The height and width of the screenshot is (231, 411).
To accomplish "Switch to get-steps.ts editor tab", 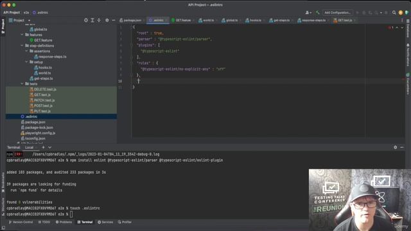I will click(280, 20).
